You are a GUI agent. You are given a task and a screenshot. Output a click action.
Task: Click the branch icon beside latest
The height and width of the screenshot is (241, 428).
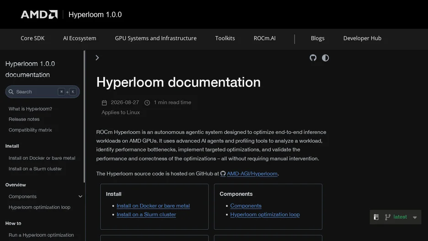(x=388, y=217)
